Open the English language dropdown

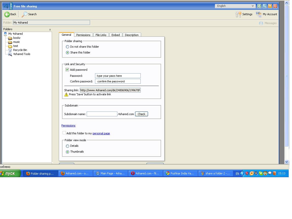click(x=235, y=6)
